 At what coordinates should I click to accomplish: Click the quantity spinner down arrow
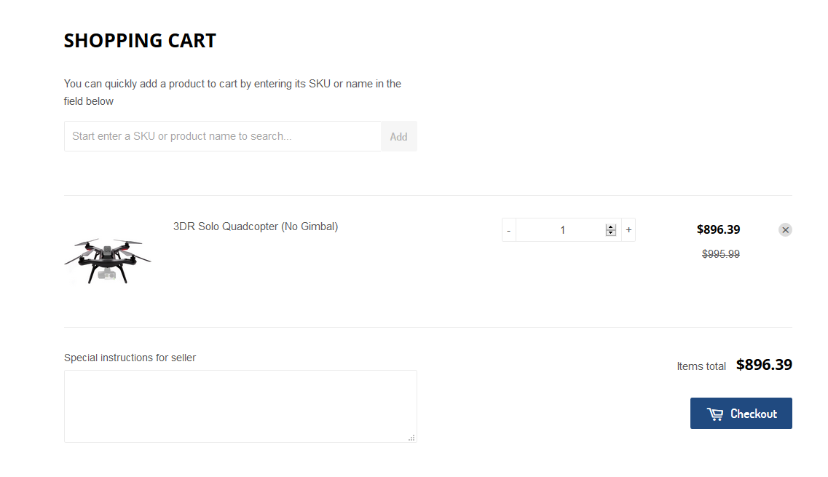[x=611, y=233]
